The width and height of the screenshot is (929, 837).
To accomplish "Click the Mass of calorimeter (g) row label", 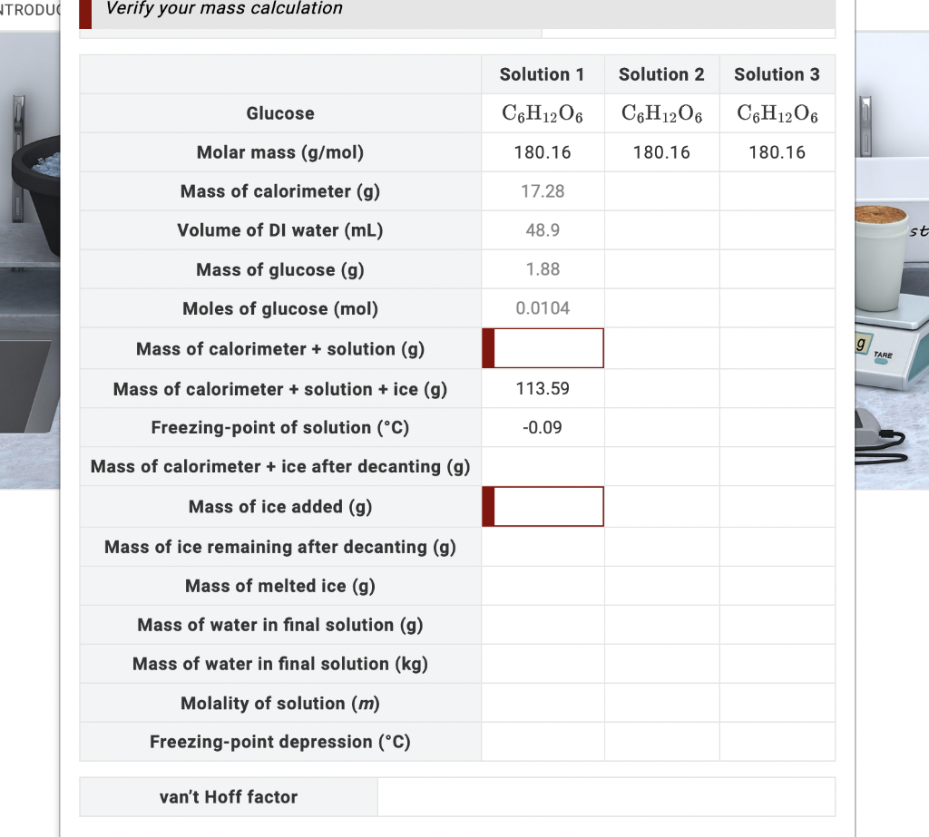I will (x=280, y=192).
